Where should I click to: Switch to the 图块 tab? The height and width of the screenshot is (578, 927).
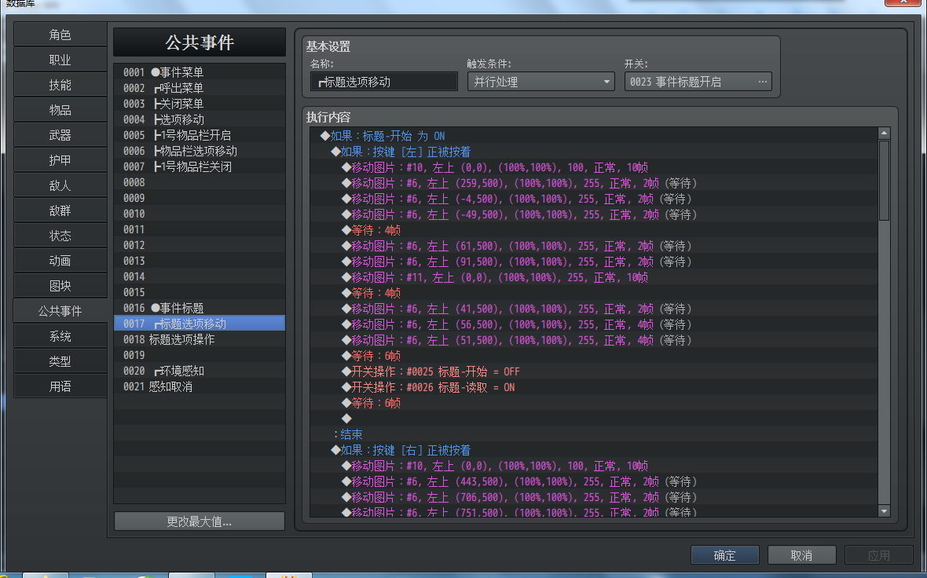point(60,286)
